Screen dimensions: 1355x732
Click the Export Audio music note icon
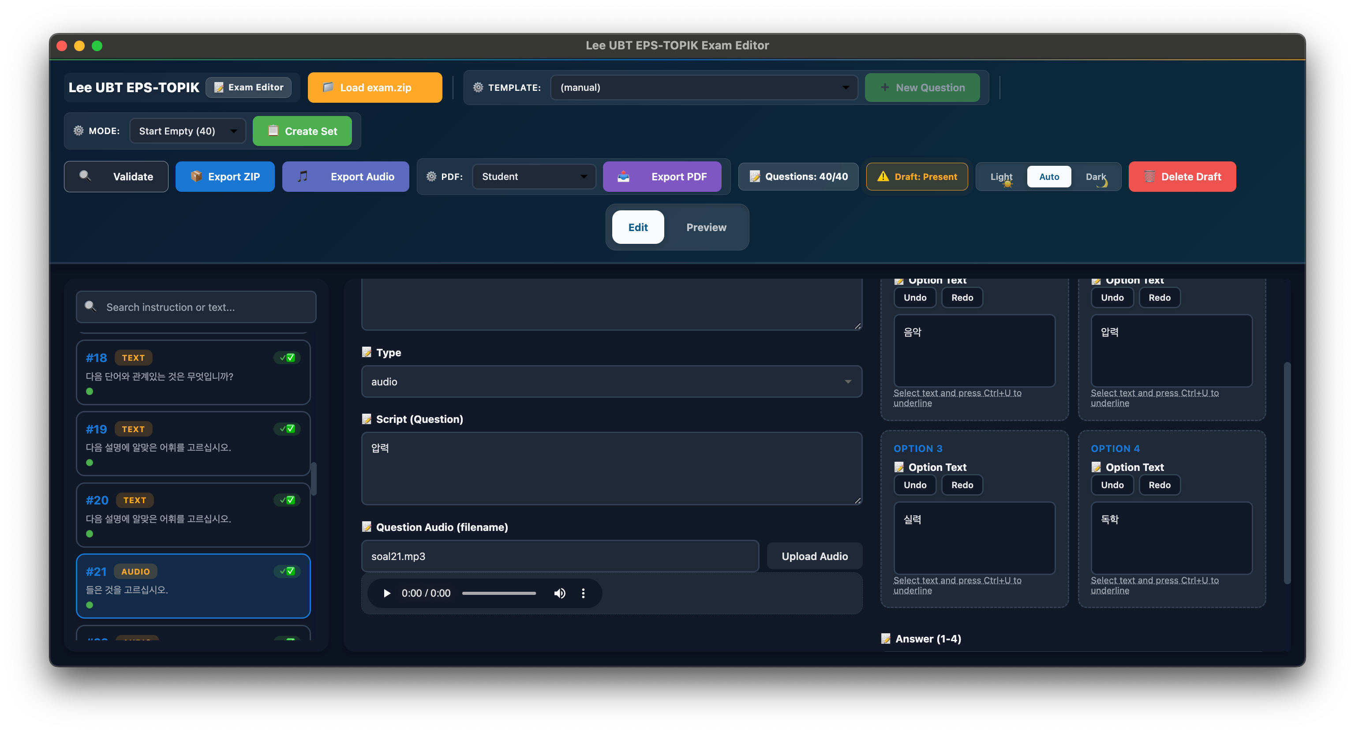[x=303, y=176]
